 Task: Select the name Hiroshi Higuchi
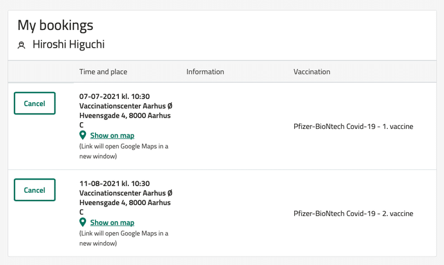click(68, 44)
